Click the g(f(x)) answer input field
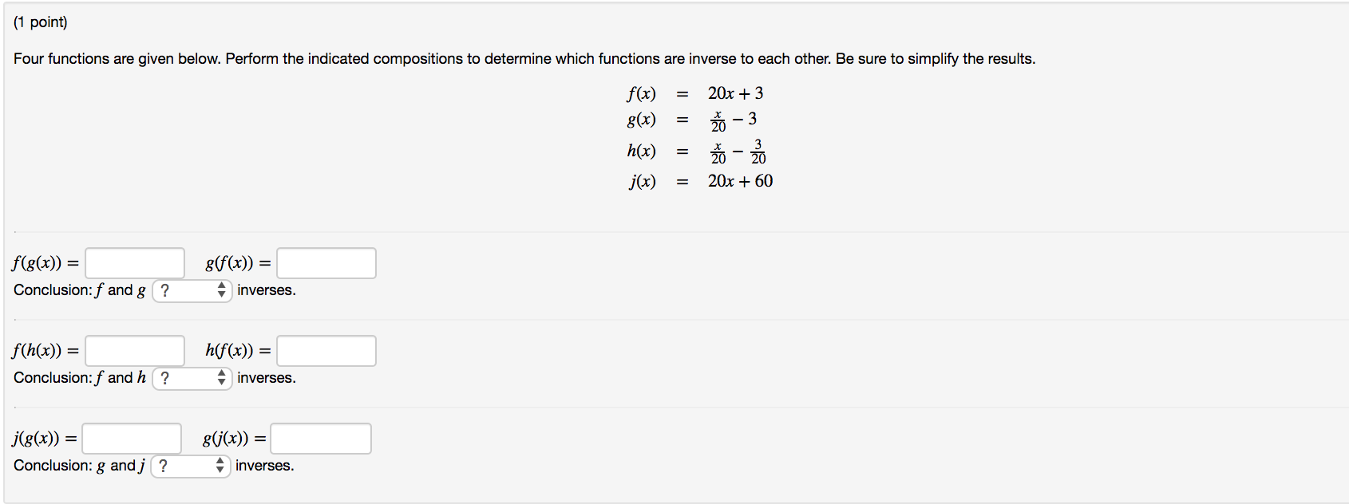The height and width of the screenshot is (504, 1349). [x=326, y=262]
